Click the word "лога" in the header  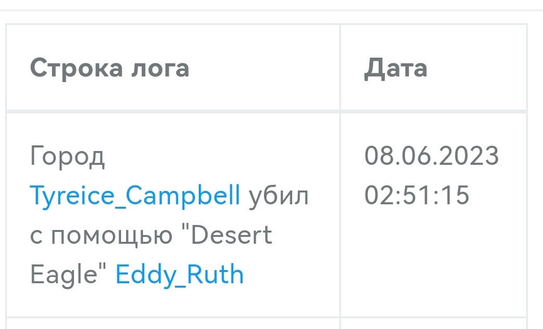point(160,68)
